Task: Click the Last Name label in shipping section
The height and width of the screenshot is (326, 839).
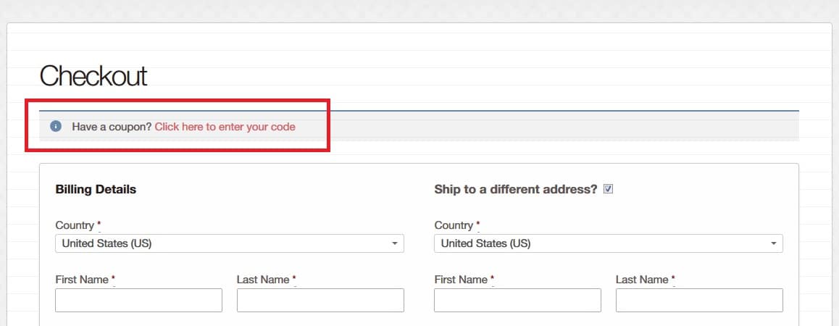Action: pos(642,280)
